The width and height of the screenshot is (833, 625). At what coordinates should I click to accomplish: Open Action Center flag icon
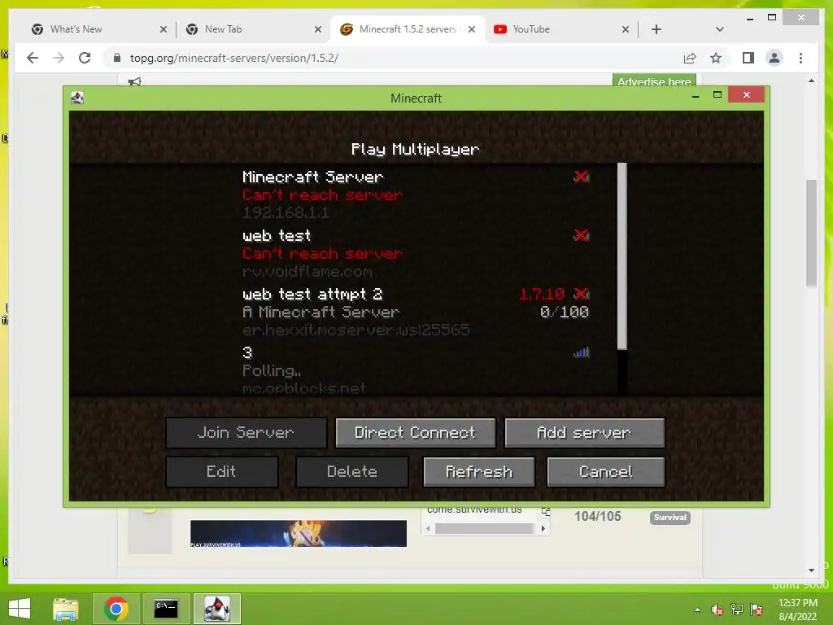[757, 610]
